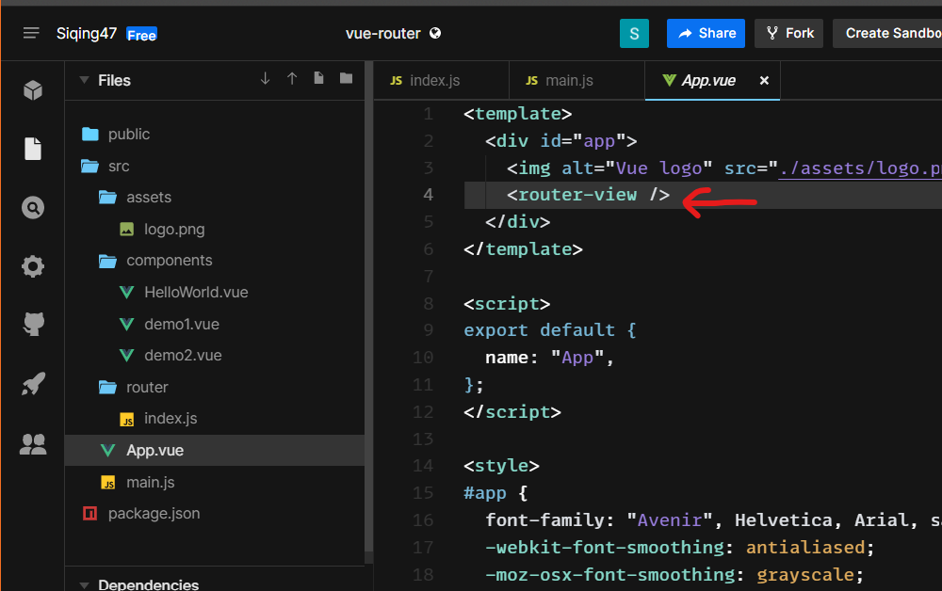Place cursor on 'export default {' line

point(550,330)
